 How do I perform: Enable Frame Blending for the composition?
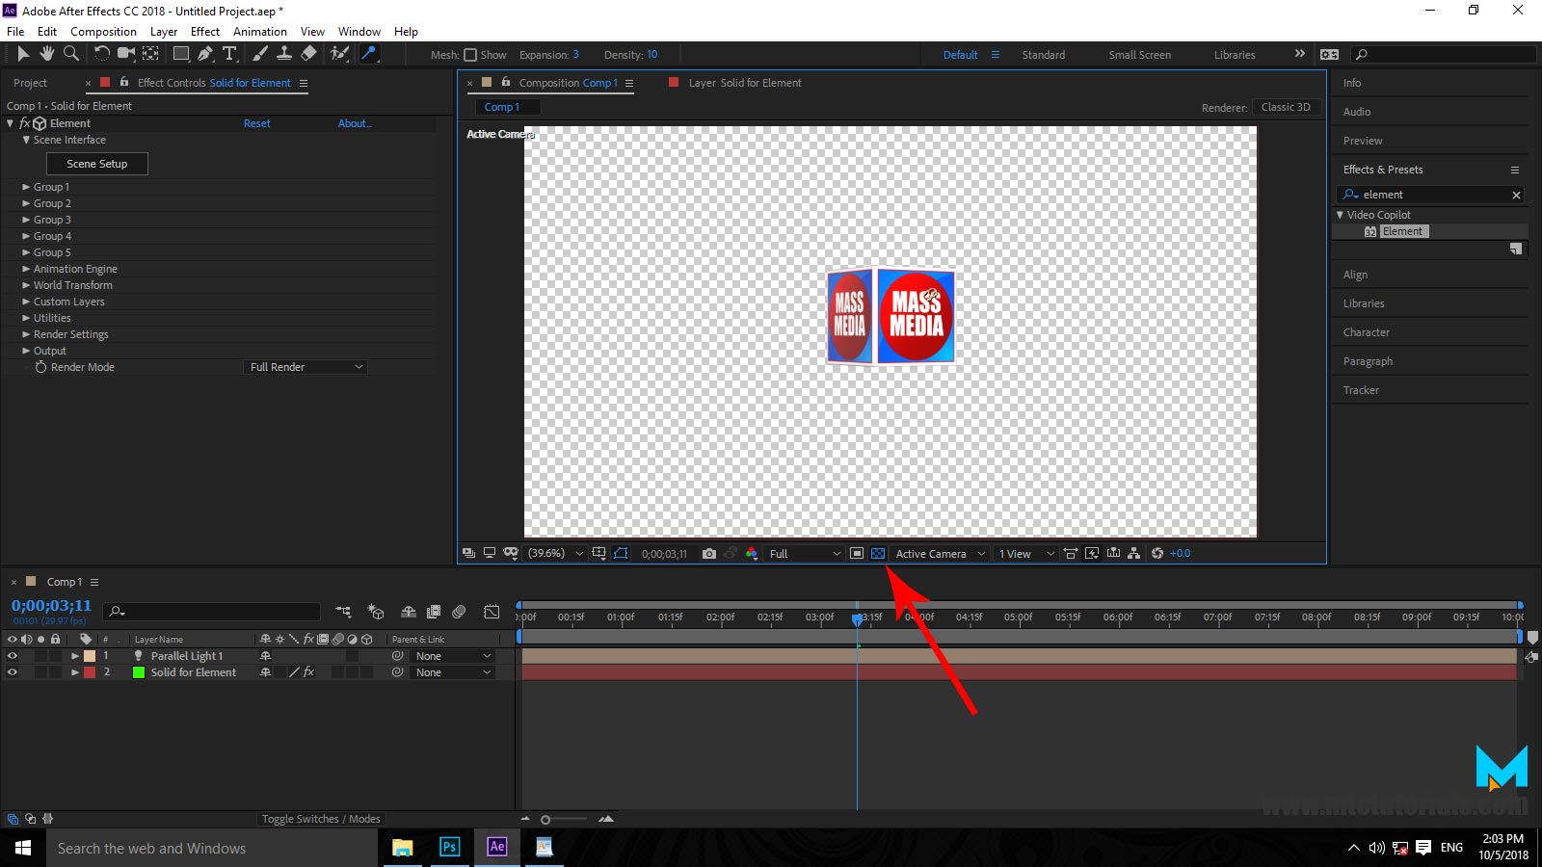[435, 612]
